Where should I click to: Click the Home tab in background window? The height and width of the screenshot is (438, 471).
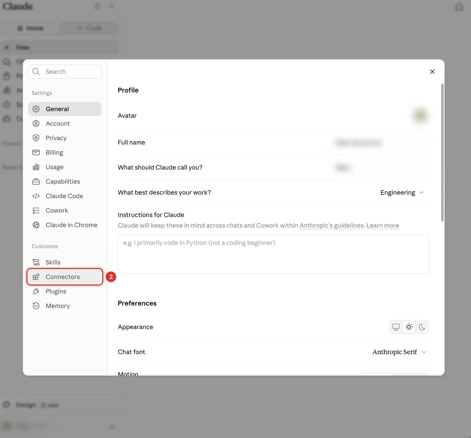[30, 28]
